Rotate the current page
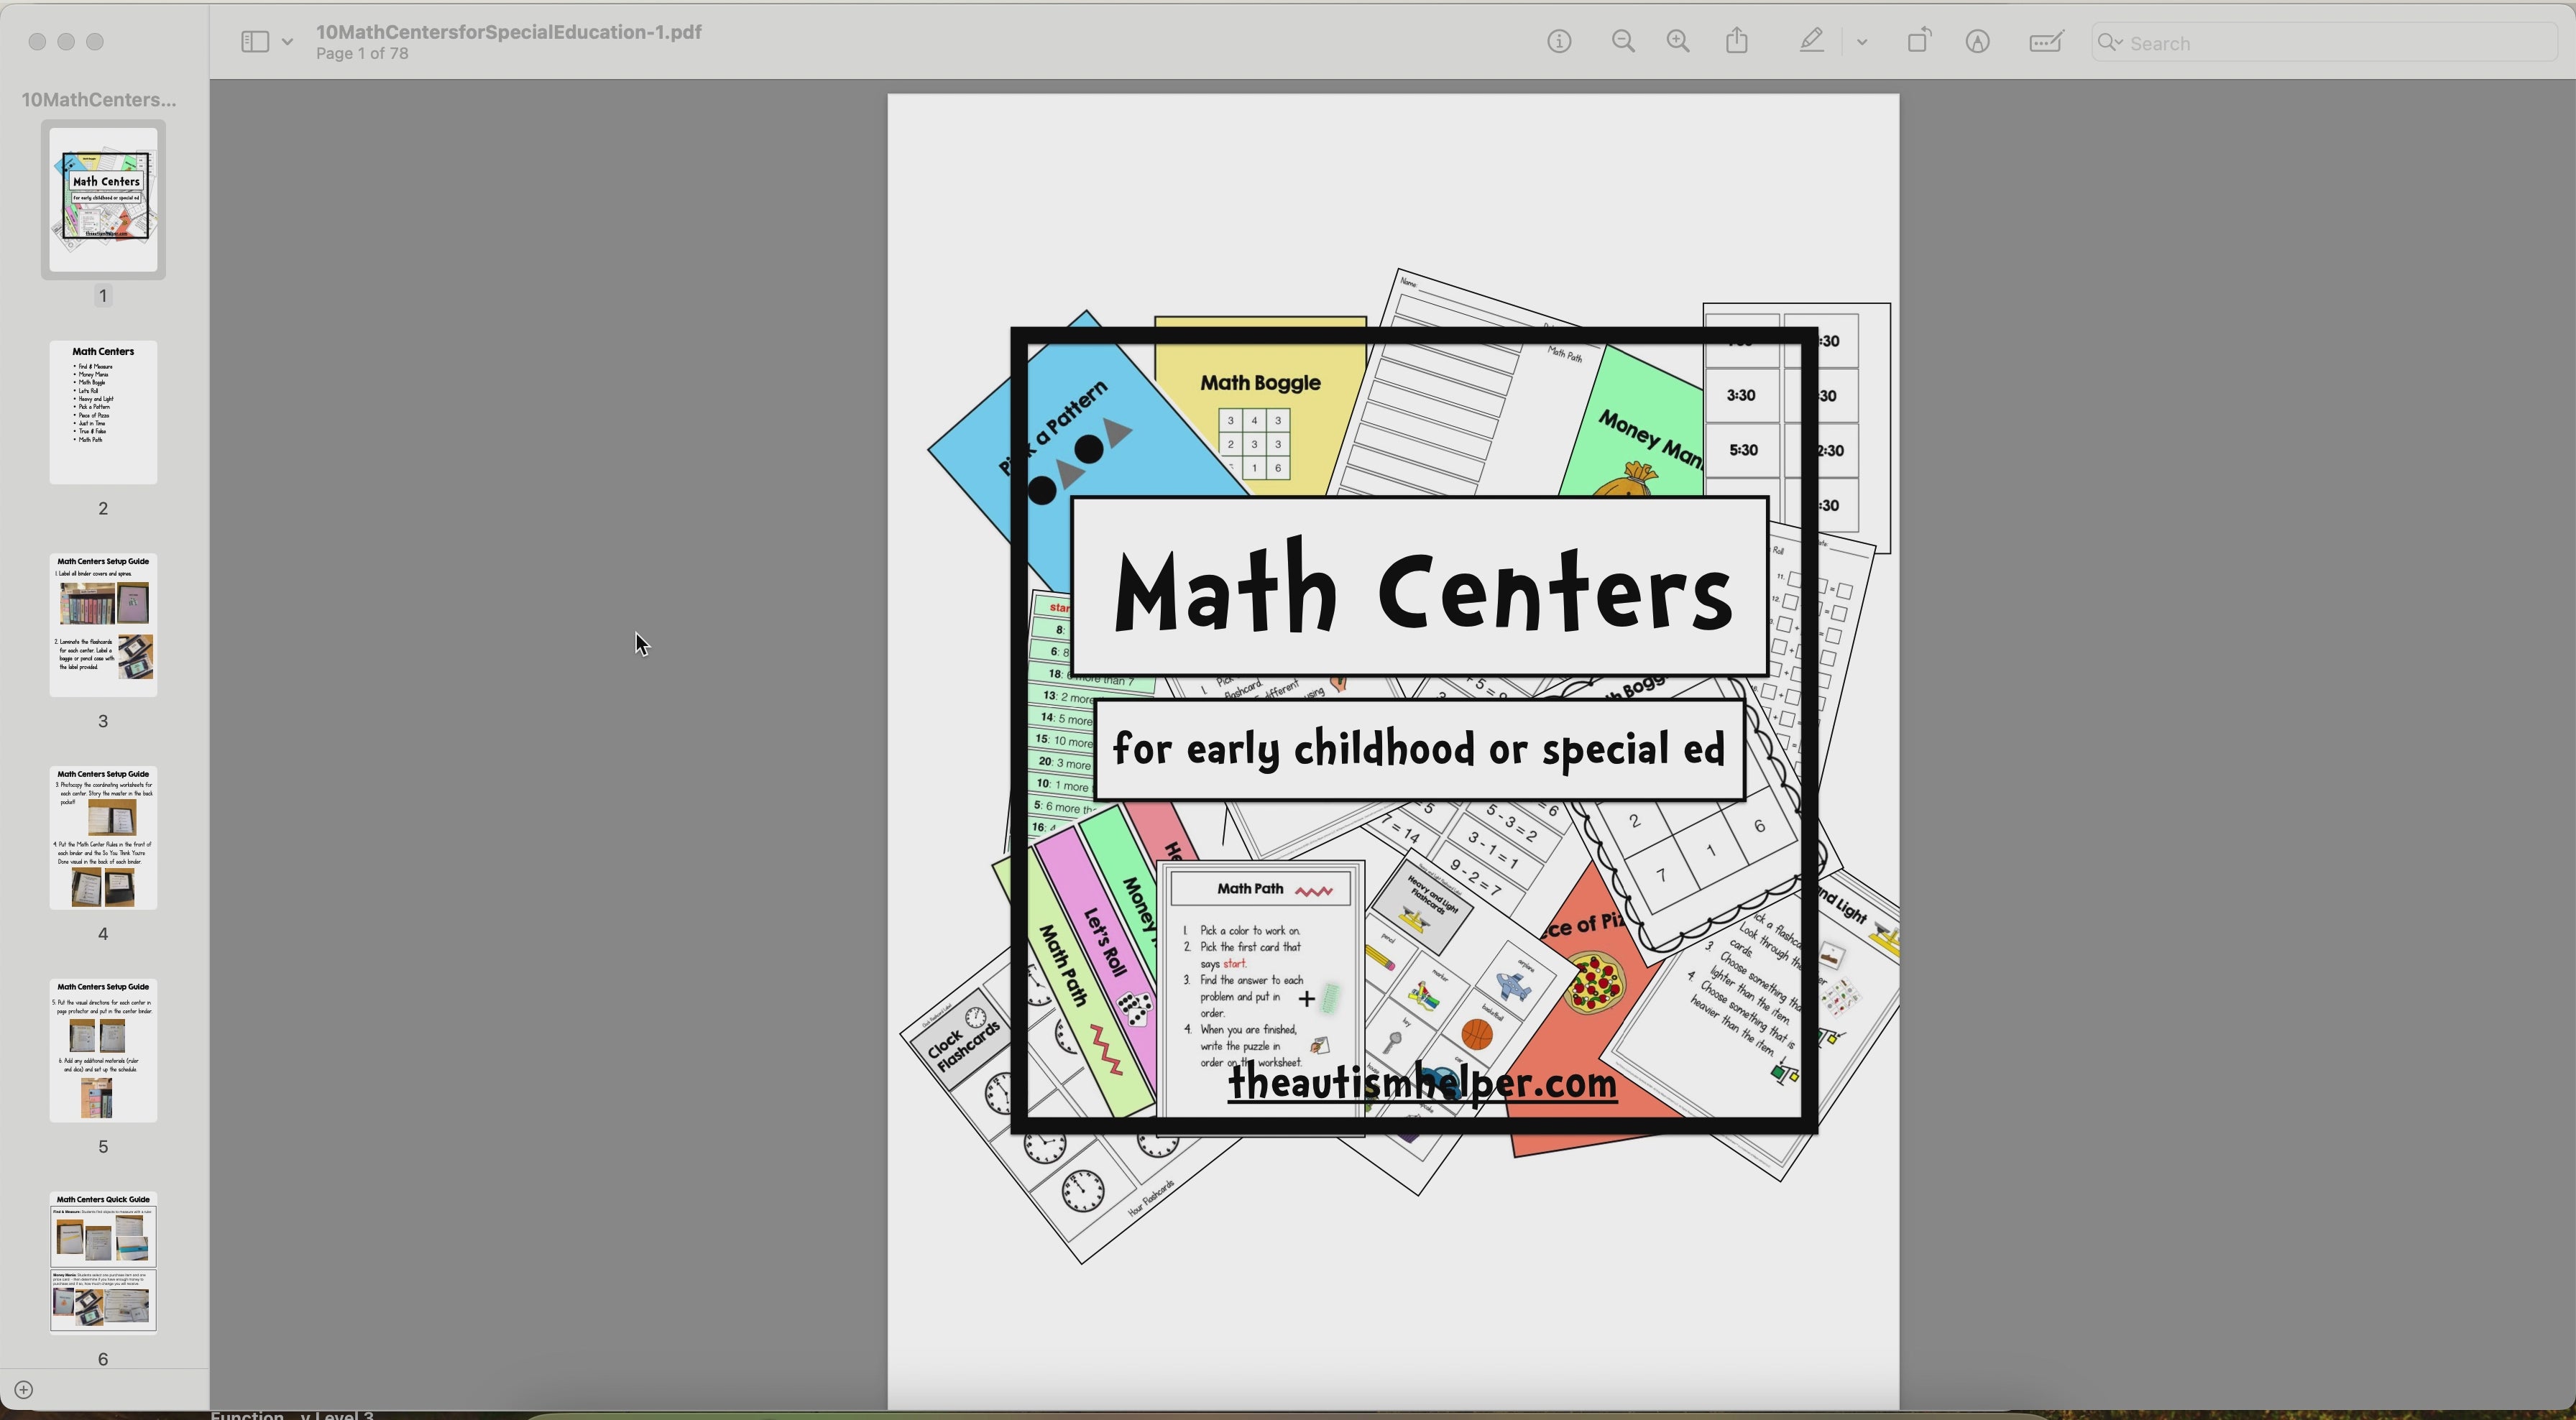The image size is (2576, 1420). pyautogui.click(x=1919, y=41)
